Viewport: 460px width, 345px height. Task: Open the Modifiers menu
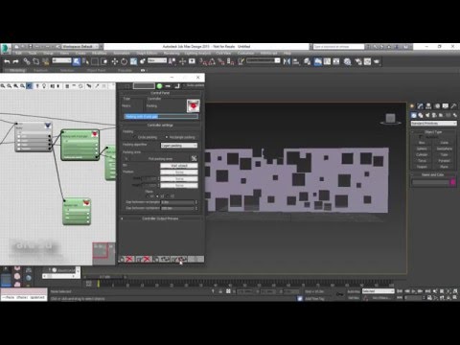[100, 53]
